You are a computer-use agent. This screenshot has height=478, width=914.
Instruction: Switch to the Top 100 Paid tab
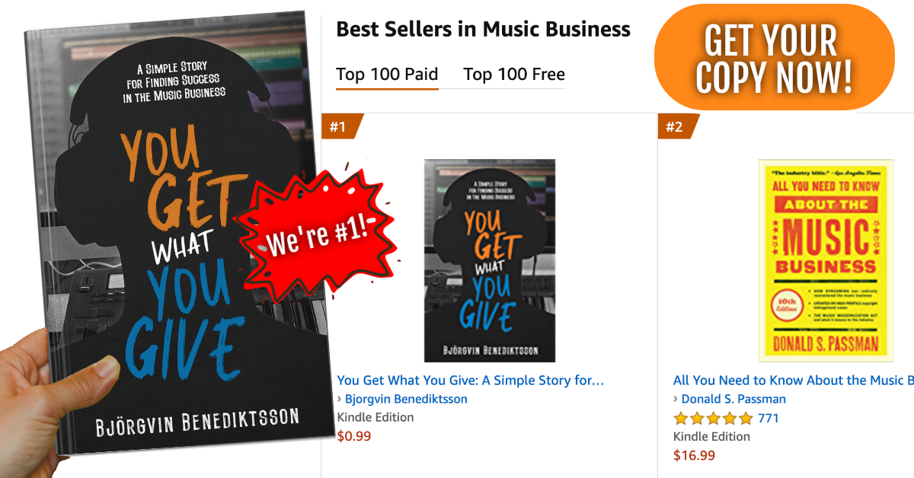(x=387, y=75)
